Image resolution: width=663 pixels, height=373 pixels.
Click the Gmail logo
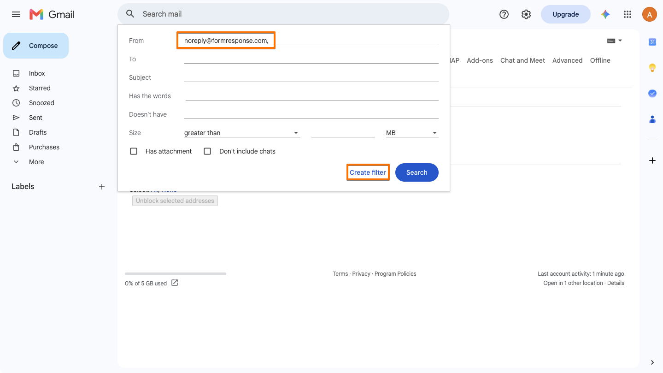tap(52, 14)
